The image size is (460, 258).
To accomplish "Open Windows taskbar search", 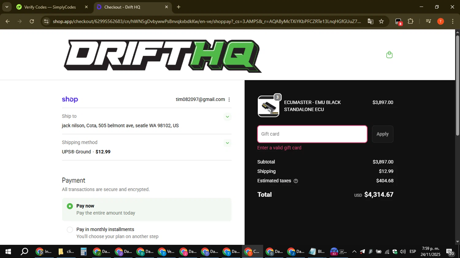I will coord(24,252).
